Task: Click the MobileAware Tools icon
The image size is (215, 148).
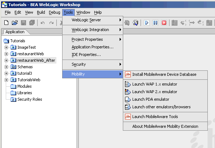Action: [x=128, y=117]
